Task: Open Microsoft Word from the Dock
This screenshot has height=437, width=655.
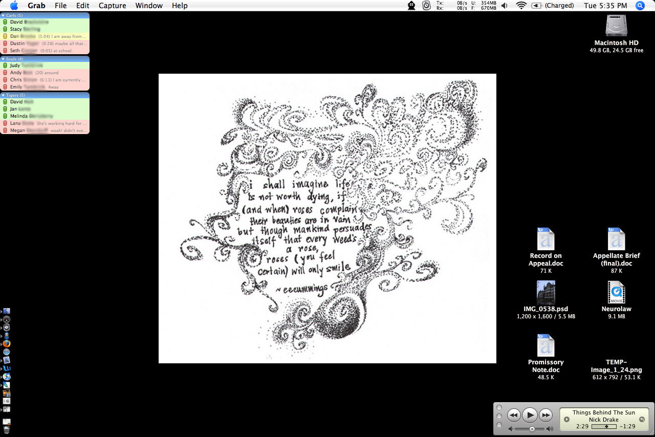Action: click(x=7, y=368)
